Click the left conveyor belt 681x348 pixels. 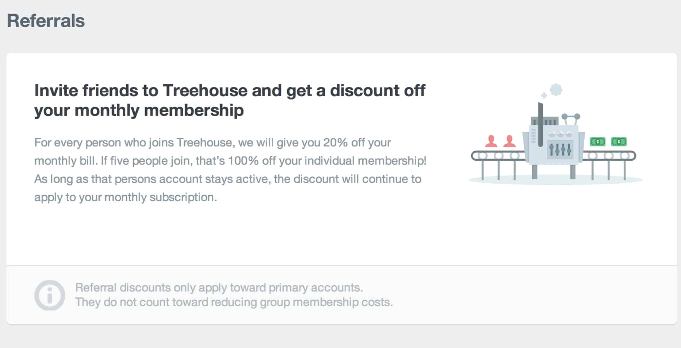[x=498, y=156]
